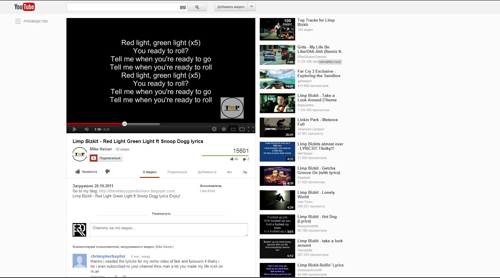Click the YouTube logo
The height and width of the screenshot is (278, 500).
pyautogui.click(x=24, y=7)
